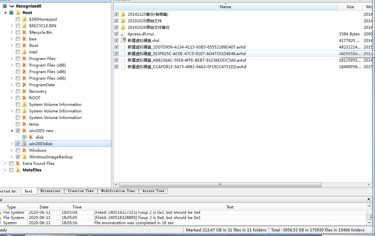This screenshot has height=236, width=375.
Task: Click the deleted ProgramData folder icon
Action: point(24,85)
